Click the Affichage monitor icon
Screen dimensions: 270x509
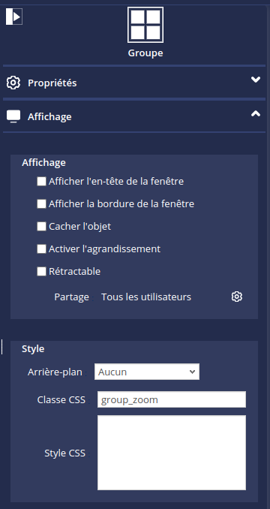[13, 116]
